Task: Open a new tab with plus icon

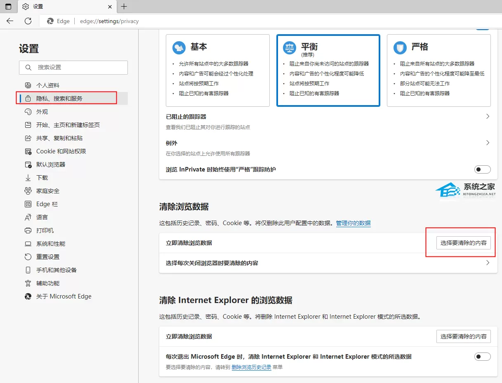Action: point(124,7)
